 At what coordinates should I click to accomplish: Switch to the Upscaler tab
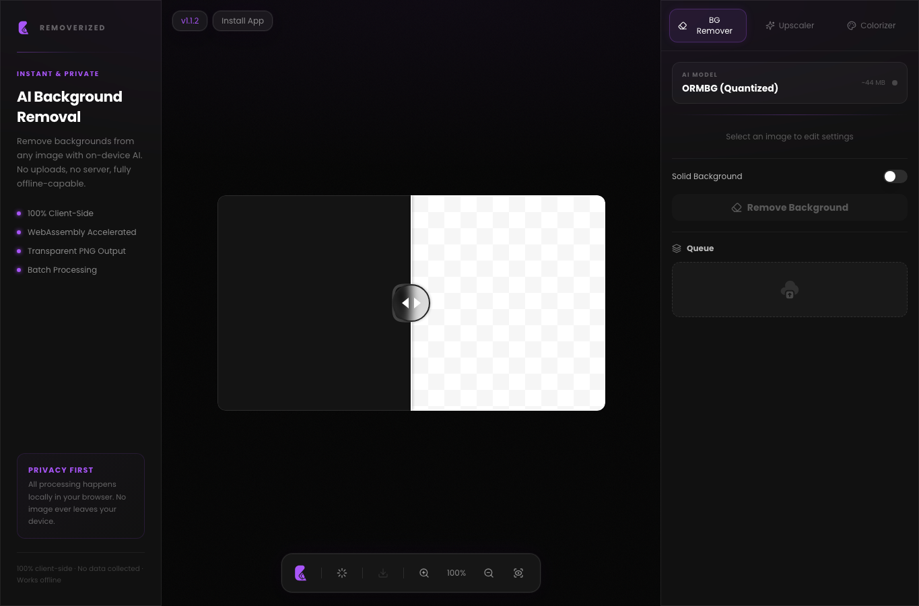[x=790, y=26]
